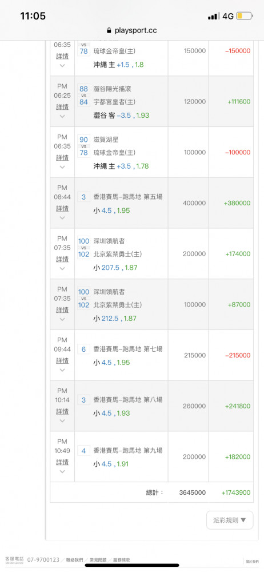The height and width of the screenshot is (572, 264).
Task: Click score box 88 vs 84
Action: point(83,95)
